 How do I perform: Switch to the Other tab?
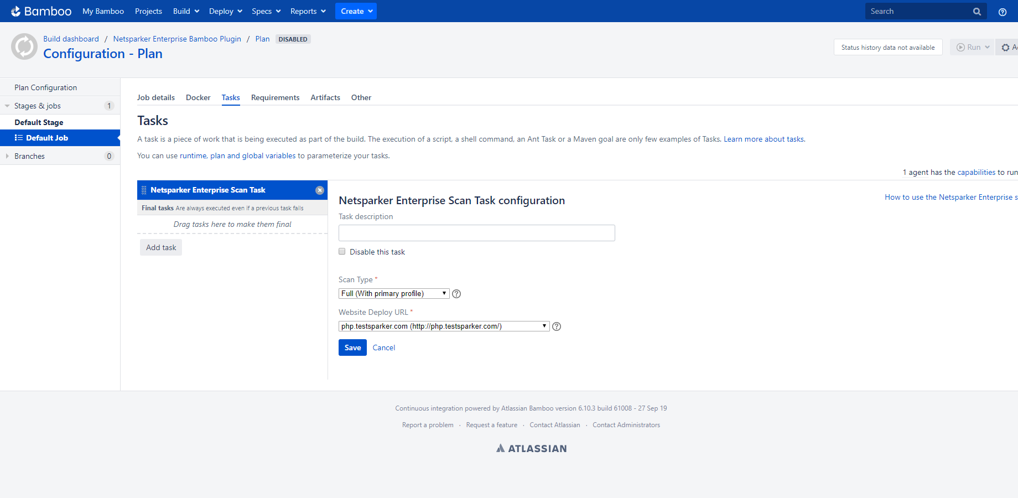click(x=361, y=97)
